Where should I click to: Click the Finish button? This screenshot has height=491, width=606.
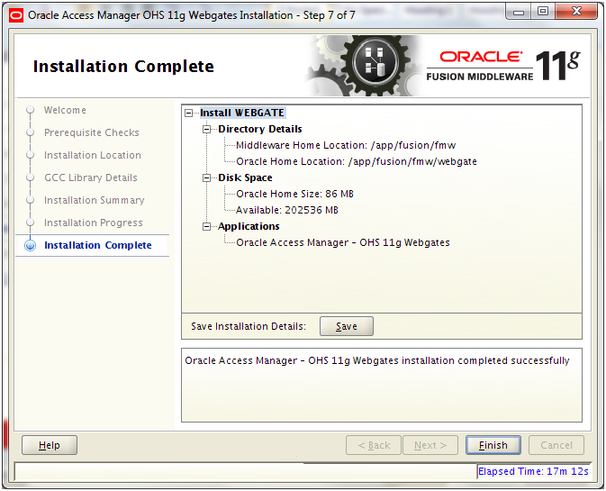coord(493,445)
